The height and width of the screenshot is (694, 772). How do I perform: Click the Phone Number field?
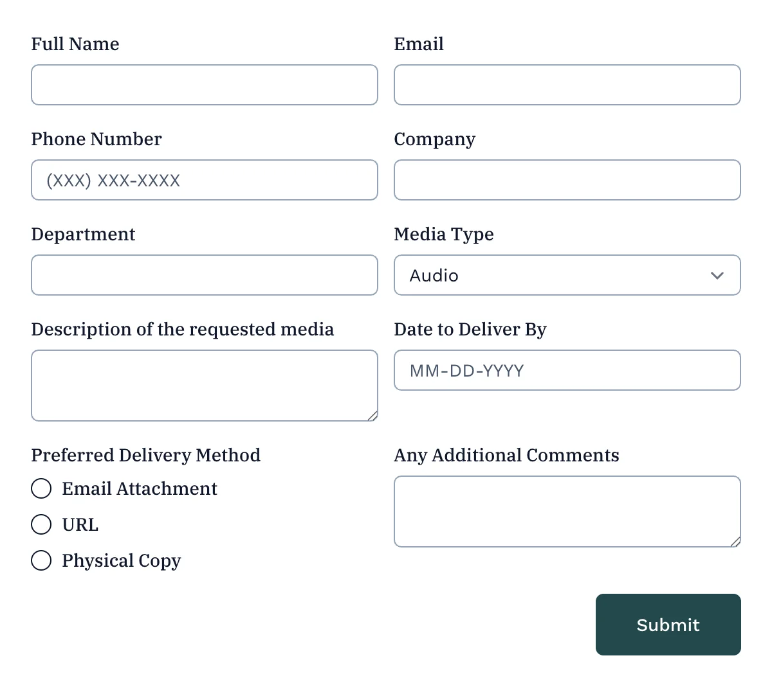click(204, 180)
